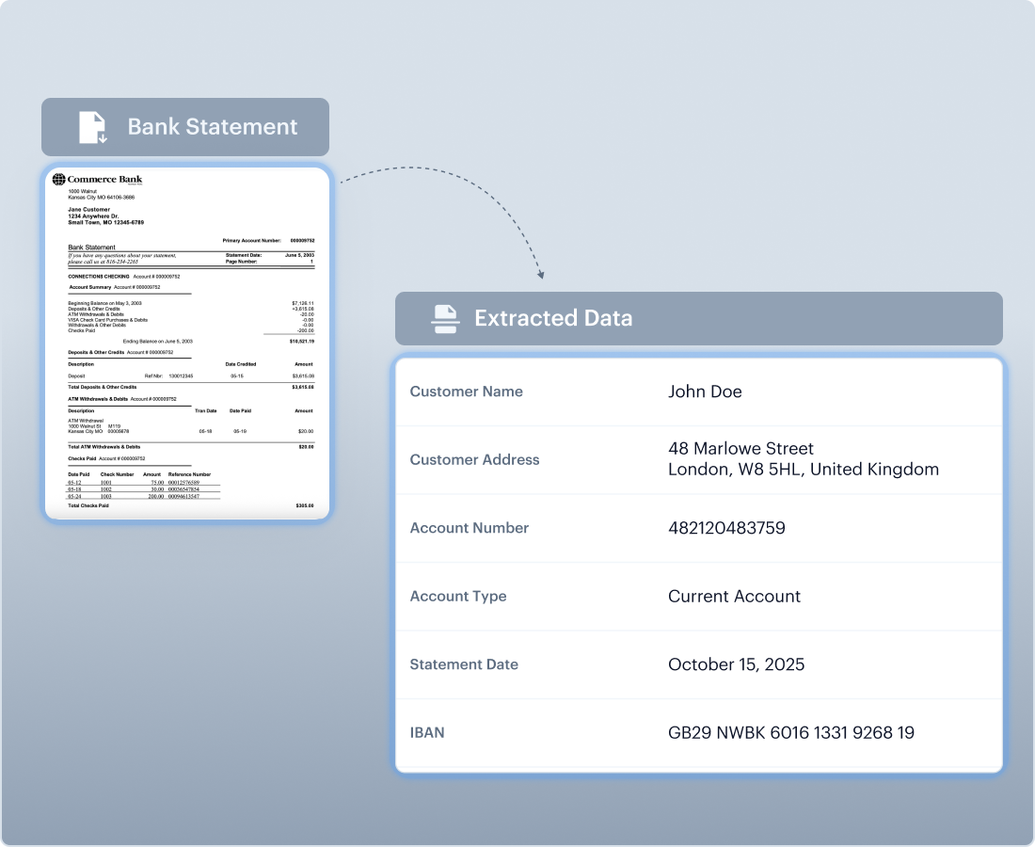1035x847 pixels.
Task: Select account number 482120483759
Action: [726, 528]
